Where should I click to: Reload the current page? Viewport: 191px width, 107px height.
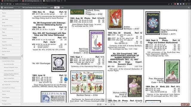7,4
